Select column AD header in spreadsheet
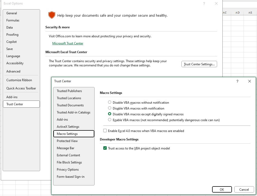 pos(237,13)
